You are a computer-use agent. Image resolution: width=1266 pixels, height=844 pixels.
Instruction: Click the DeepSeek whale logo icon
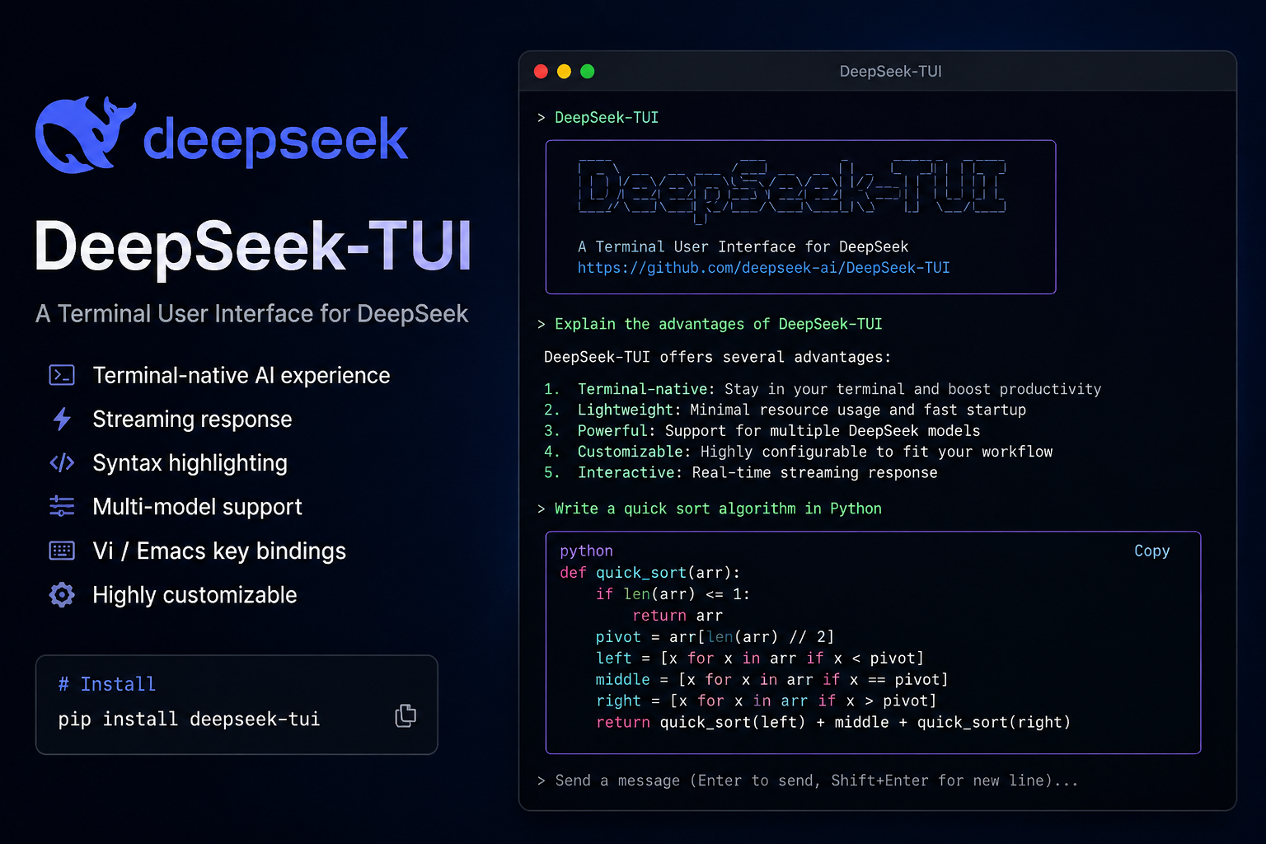[x=85, y=135]
